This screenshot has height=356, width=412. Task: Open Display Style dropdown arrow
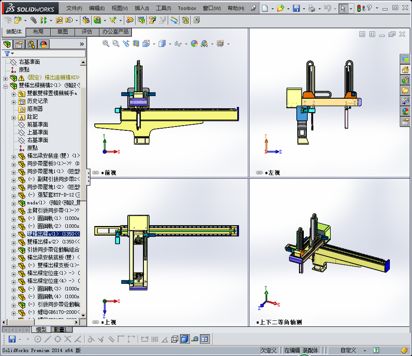170,44
